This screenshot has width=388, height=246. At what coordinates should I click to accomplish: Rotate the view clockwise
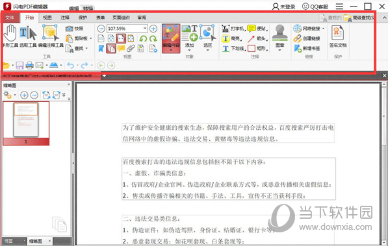click(153, 38)
